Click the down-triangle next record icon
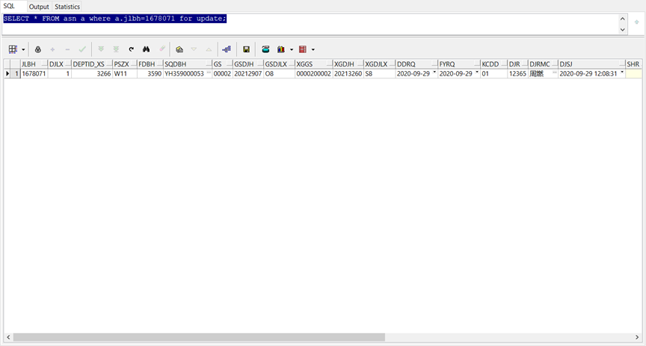The image size is (646, 346). point(194,49)
